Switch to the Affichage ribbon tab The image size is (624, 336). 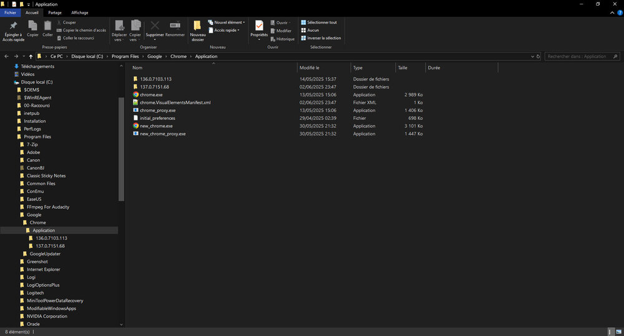pos(79,12)
